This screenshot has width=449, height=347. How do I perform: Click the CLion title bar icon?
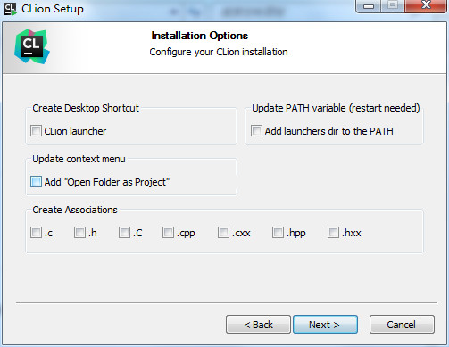(10, 9)
